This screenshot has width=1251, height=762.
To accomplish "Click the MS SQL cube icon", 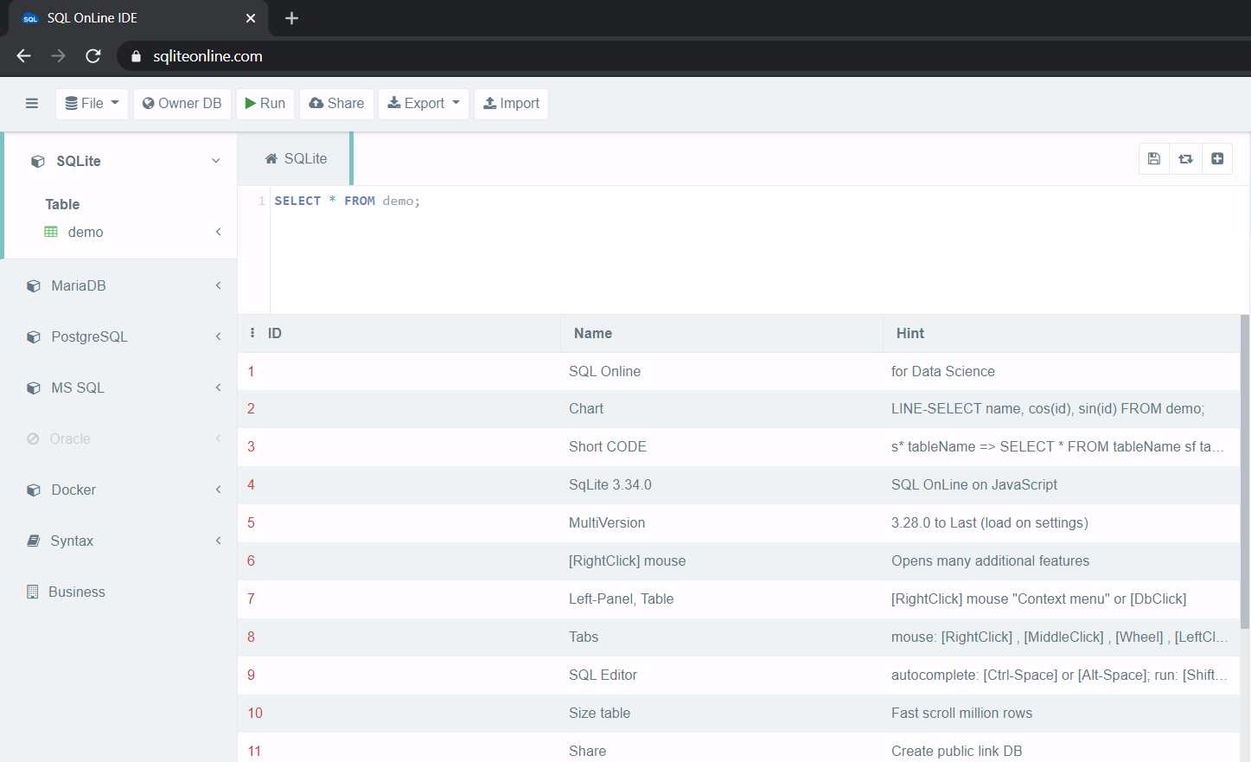I will coord(34,388).
